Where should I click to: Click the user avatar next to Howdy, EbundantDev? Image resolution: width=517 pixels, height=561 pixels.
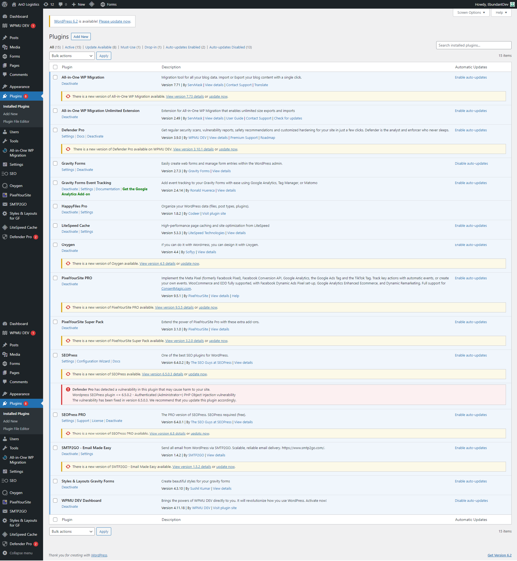tap(512, 4)
